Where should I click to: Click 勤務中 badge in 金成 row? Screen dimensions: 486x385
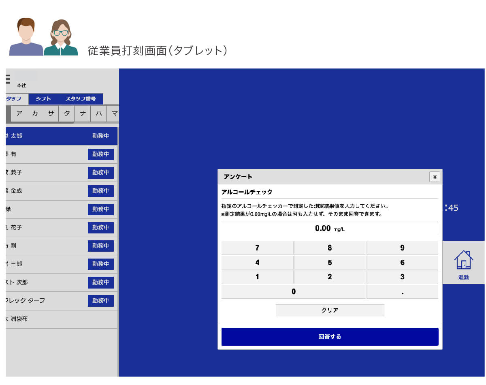[x=101, y=191]
